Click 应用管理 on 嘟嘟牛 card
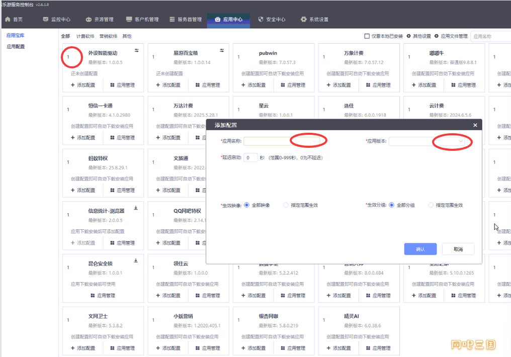This screenshot has width=511, height=357. click(463, 85)
